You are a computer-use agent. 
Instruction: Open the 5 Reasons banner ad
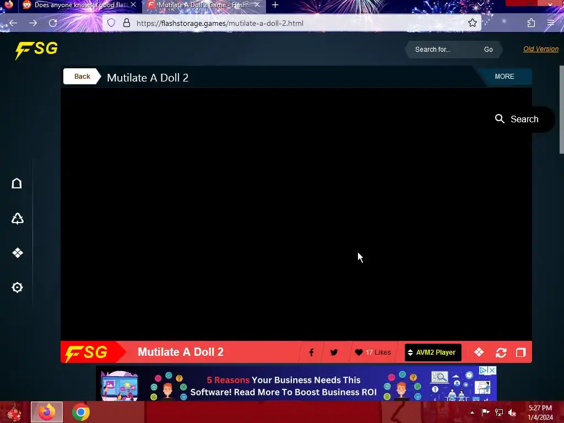pos(296,383)
